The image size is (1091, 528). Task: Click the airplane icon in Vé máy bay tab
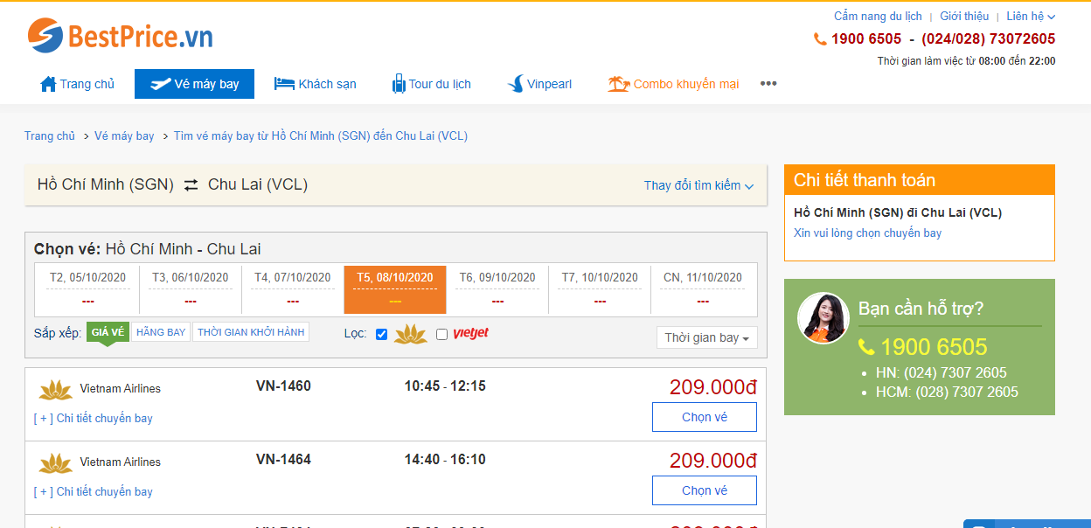[x=160, y=84]
